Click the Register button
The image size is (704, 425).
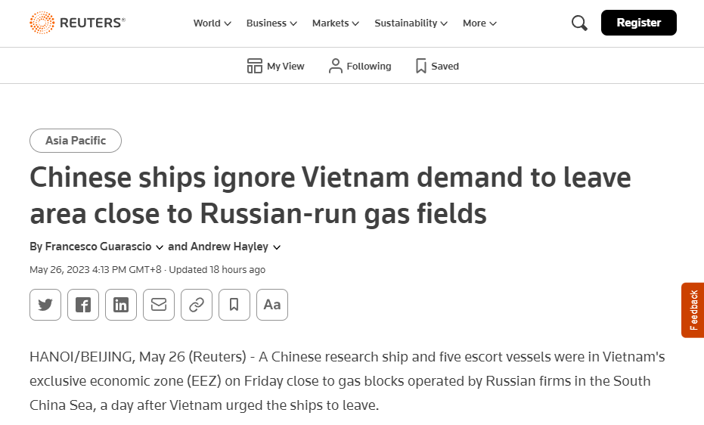[x=638, y=23]
